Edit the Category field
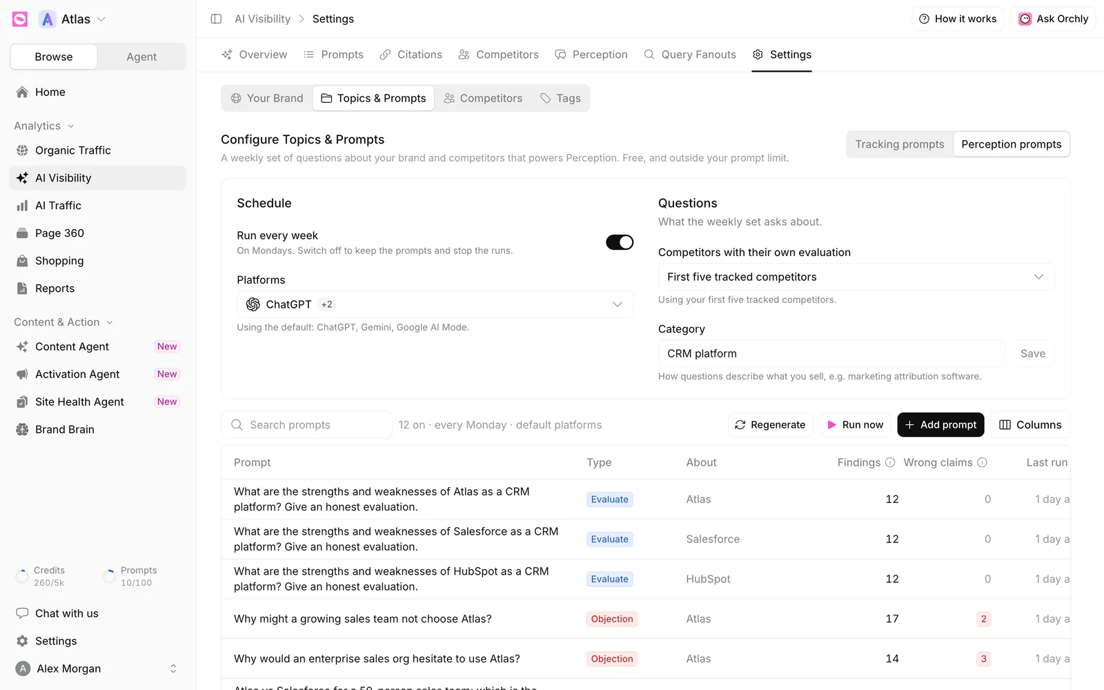Screen dimensions: 1104x690 click(831, 353)
